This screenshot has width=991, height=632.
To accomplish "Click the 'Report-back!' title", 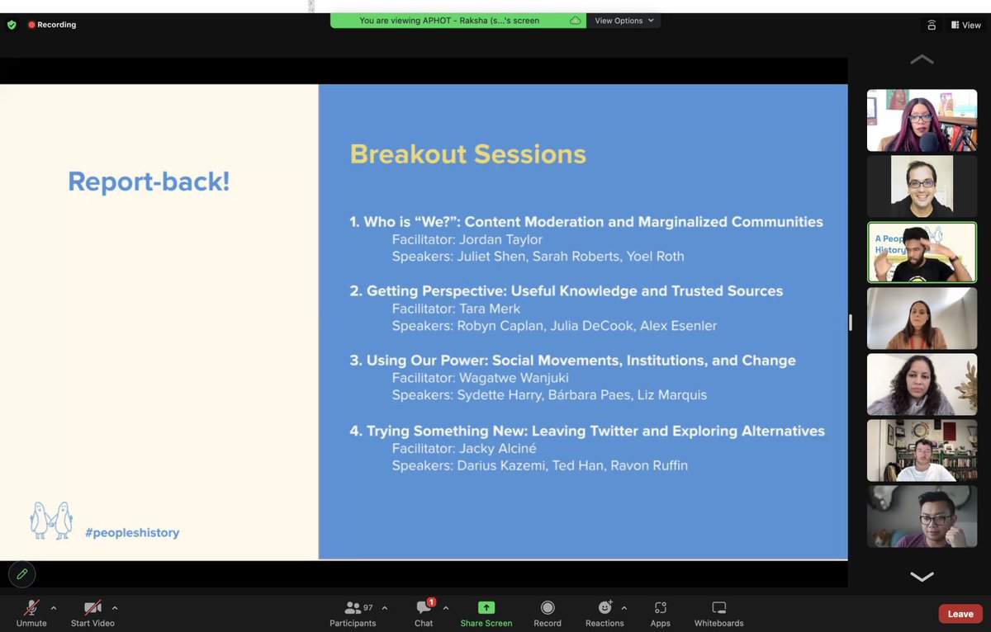I will 149,182.
